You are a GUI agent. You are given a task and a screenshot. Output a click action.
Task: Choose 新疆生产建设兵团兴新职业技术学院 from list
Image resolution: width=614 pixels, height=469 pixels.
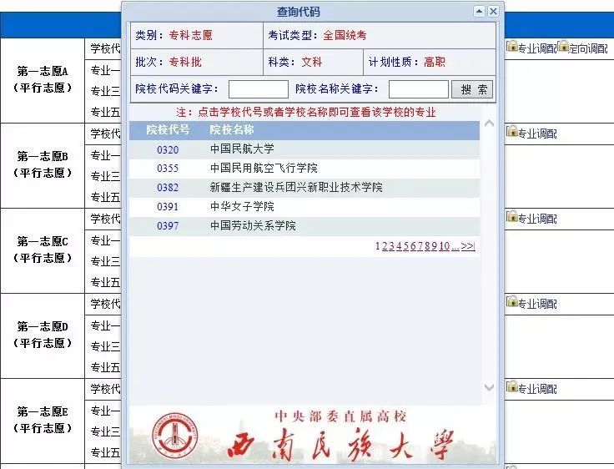tap(296, 188)
